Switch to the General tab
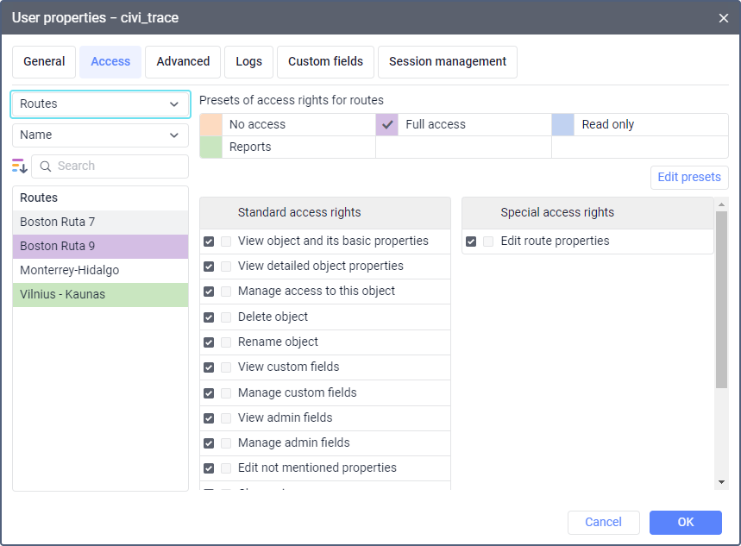The height and width of the screenshot is (546, 741). 44,62
